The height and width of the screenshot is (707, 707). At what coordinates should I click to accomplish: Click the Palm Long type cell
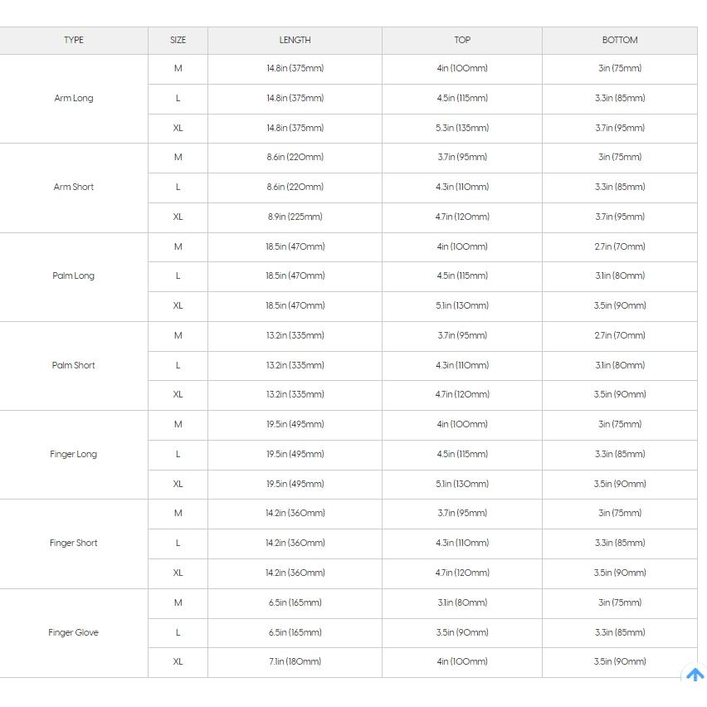[74, 275]
